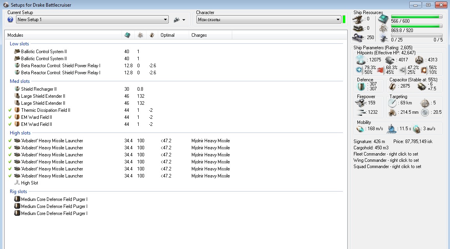Open the New Setup 1 dropdown
This screenshot has height=249, width=450.
tap(92, 20)
